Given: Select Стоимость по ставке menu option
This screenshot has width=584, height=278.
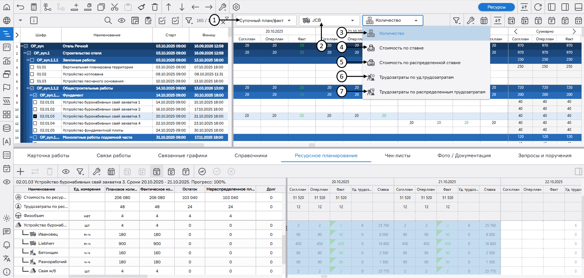Looking at the screenshot, I should [x=401, y=48].
